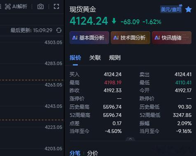
Task: Click the current price 4124.24 headline
Action: tap(89, 21)
